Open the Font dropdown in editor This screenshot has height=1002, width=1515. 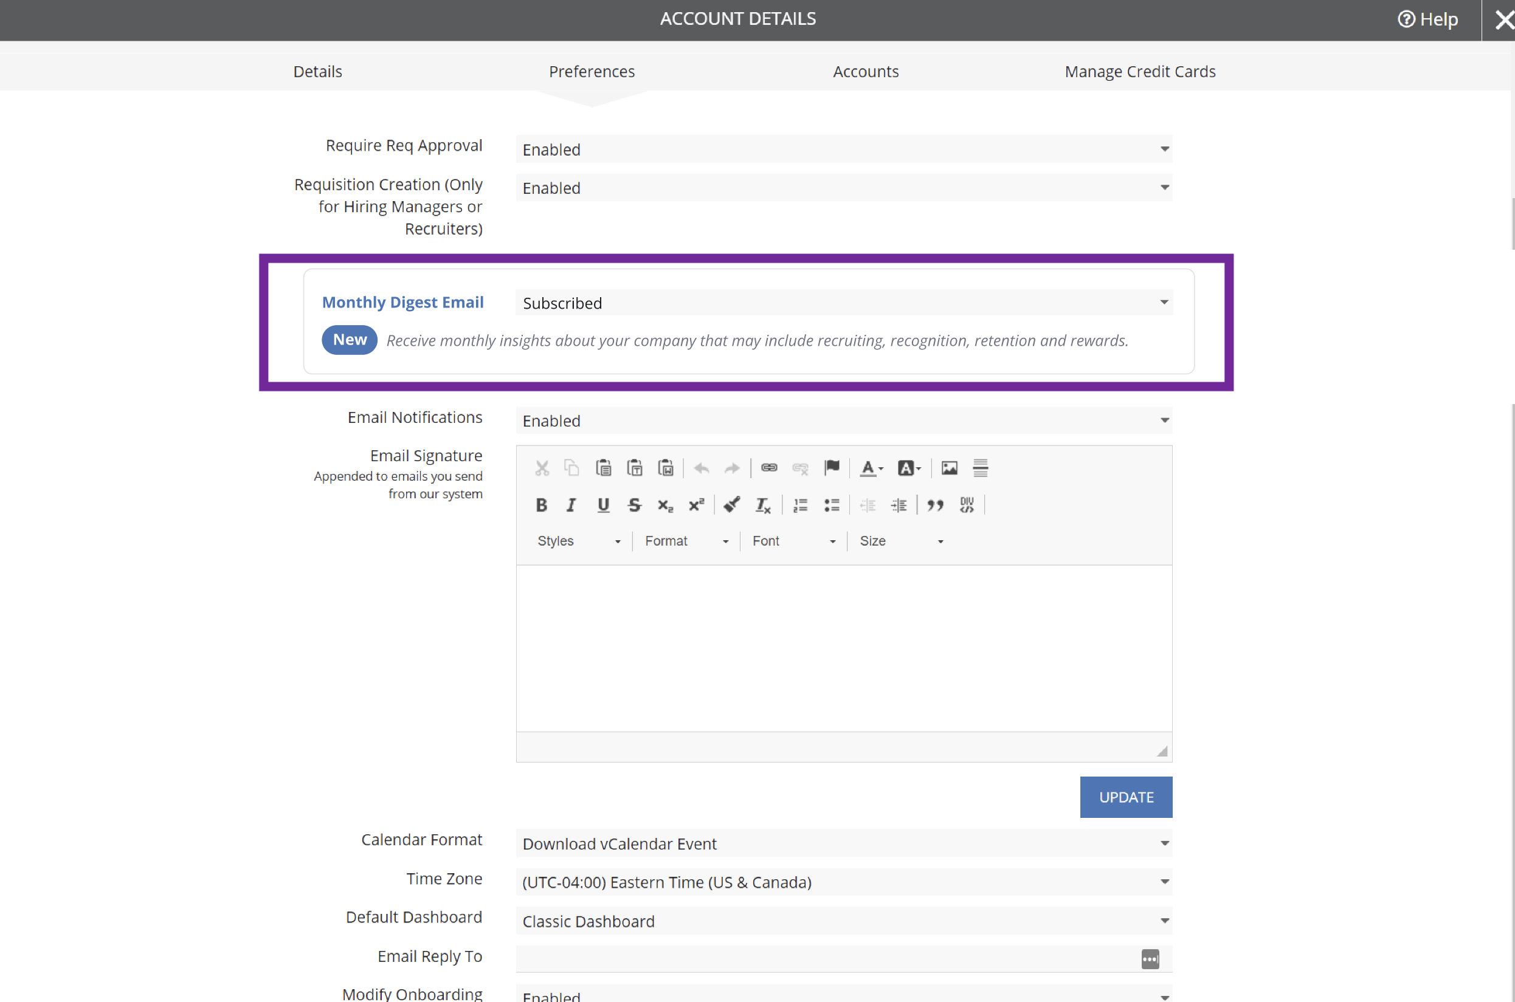pyautogui.click(x=794, y=541)
